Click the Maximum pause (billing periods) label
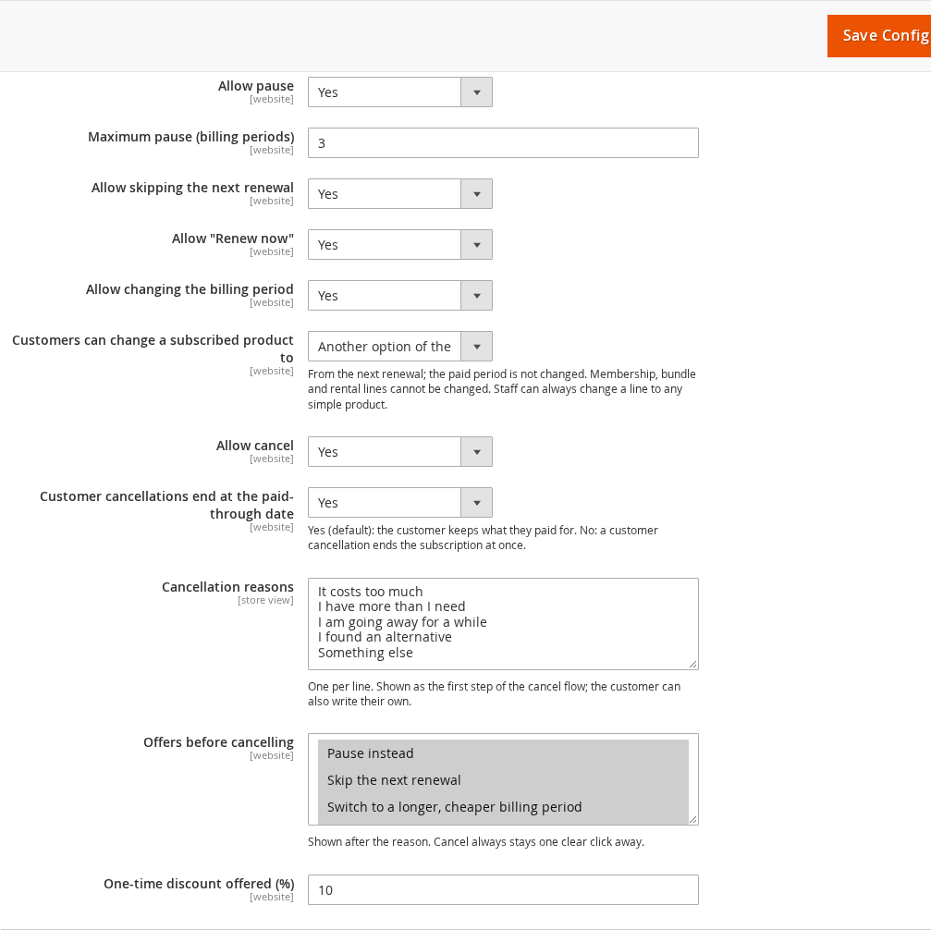The width and height of the screenshot is (931, 930). [x=191, y=137]
